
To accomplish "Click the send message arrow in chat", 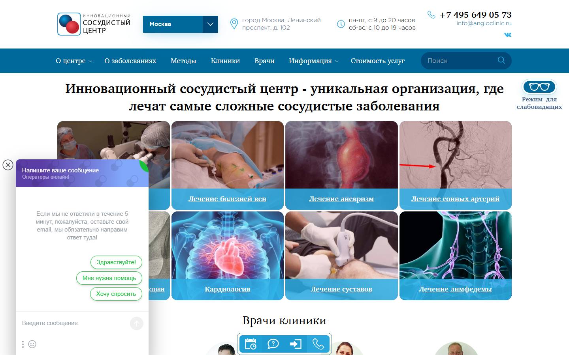I will [x=136, y=323].
